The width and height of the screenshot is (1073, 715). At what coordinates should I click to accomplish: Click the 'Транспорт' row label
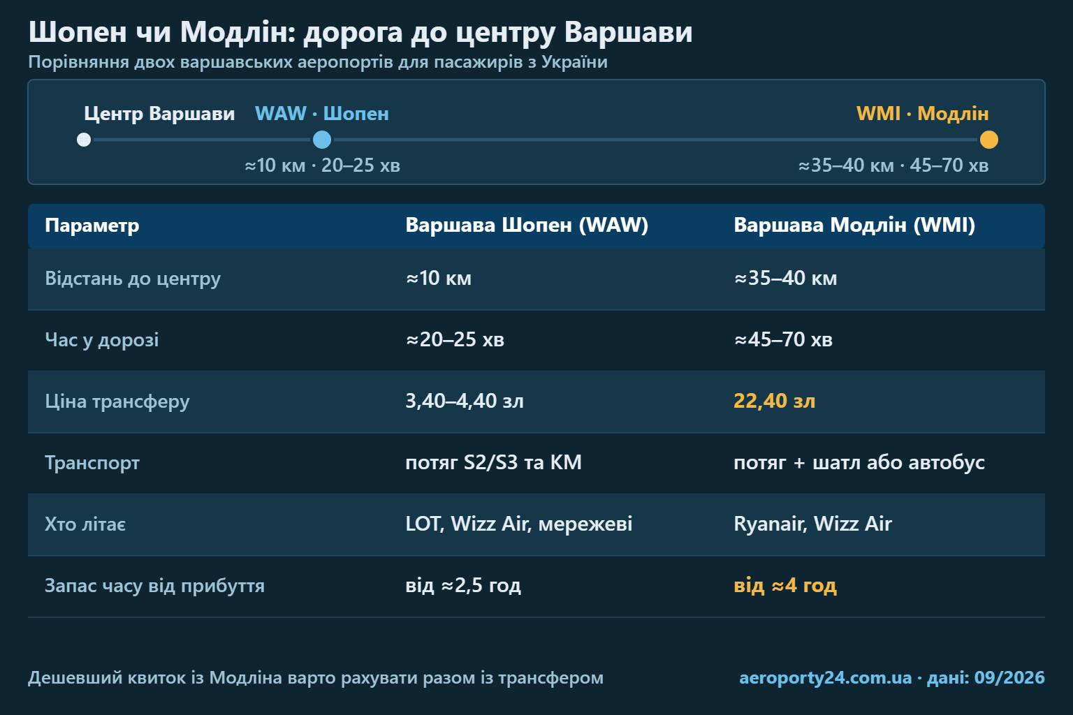(92, 463)
